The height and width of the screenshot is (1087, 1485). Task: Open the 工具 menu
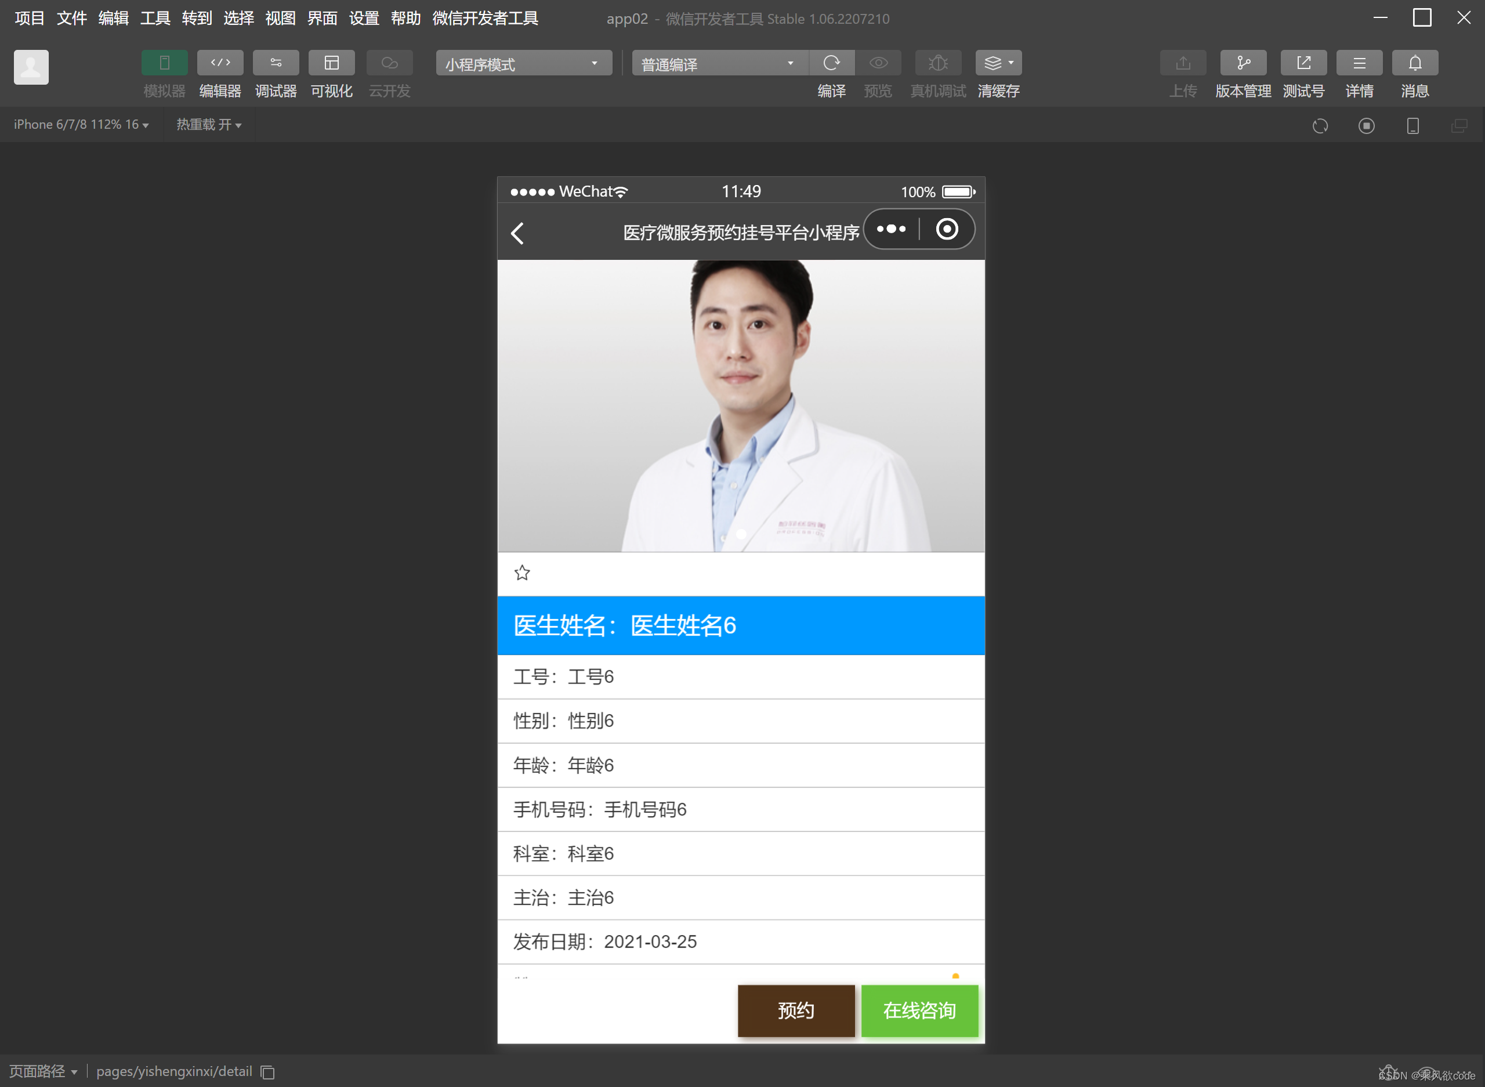click(x=155, y=19)
